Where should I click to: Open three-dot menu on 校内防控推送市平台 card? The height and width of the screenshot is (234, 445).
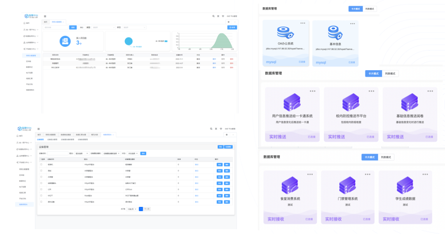click(x=371, y=91)
